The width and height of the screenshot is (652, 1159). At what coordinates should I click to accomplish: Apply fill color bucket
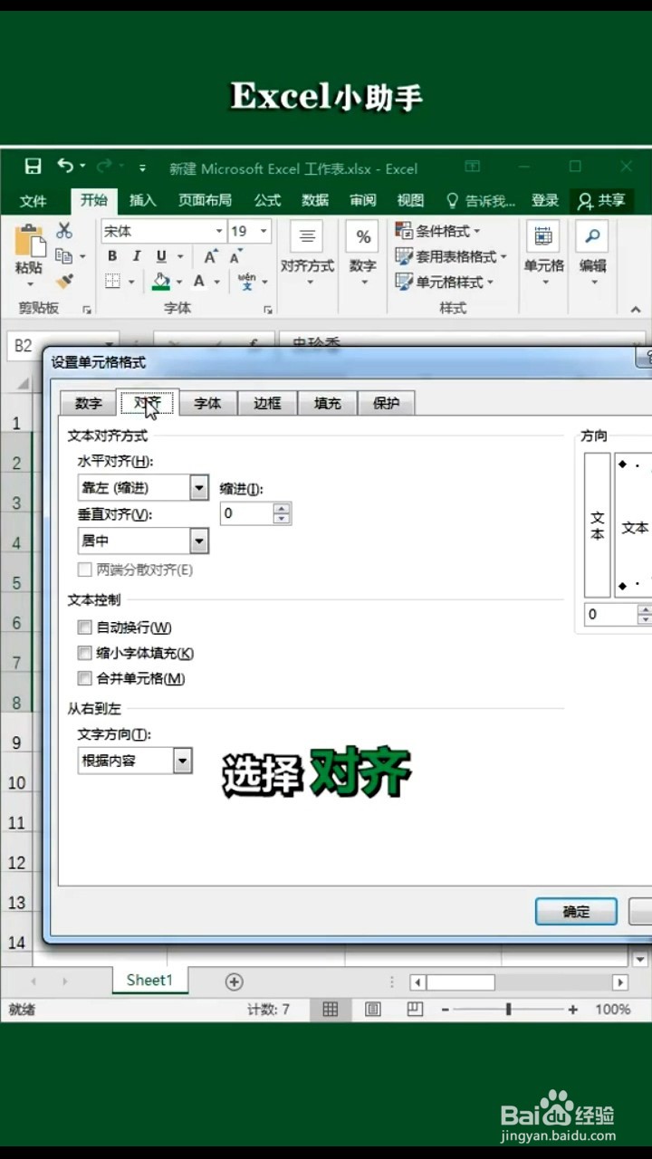point(161,282)
